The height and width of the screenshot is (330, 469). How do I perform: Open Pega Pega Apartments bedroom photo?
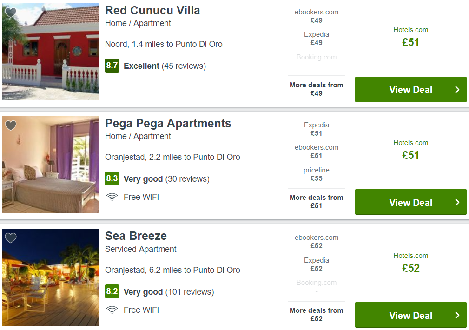[x=50, y=165]
